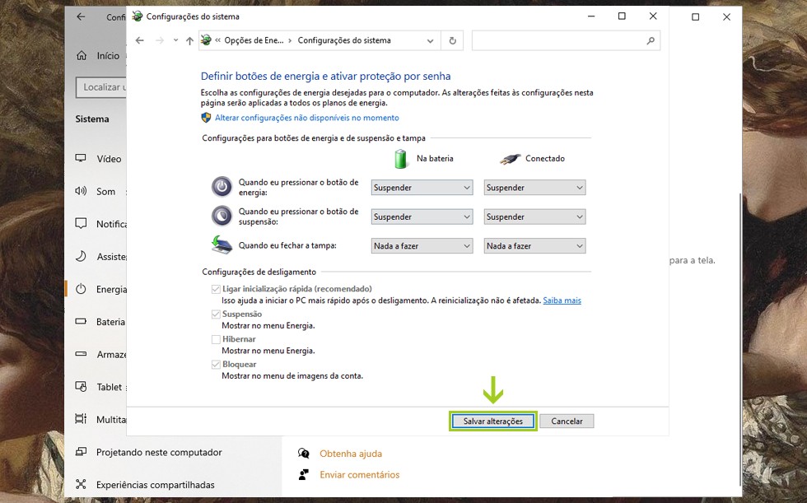Expand sleep button plugged-in dropdown

tap(534, 217)
